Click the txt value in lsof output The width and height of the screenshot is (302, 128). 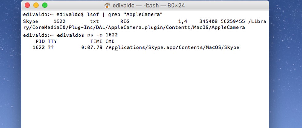[95, 21]
